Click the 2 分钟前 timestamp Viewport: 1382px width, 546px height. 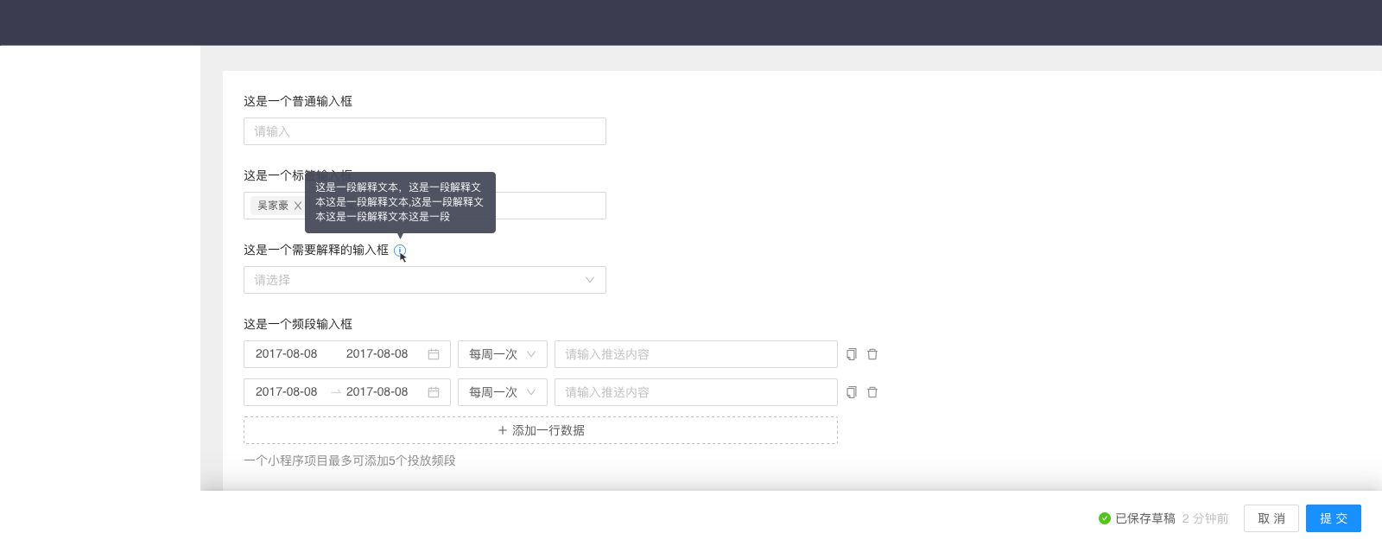pyautogui.click(x=1205, y=518)
